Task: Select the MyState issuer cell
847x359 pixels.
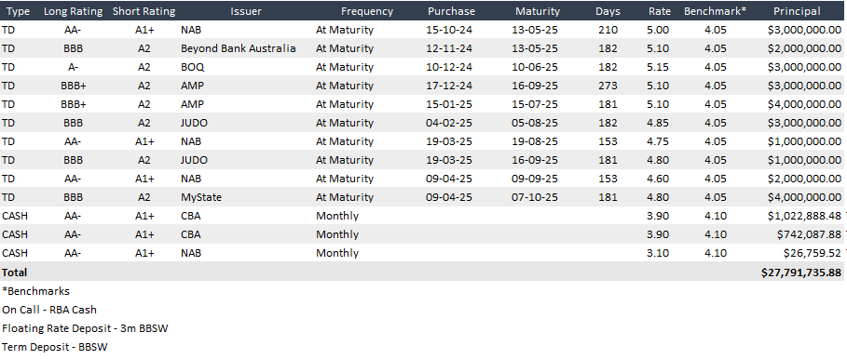Action: (x=201, y=197)
